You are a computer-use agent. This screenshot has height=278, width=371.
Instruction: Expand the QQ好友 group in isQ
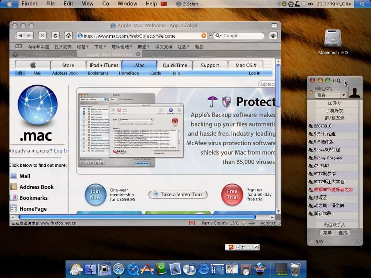tap(334, 104)
